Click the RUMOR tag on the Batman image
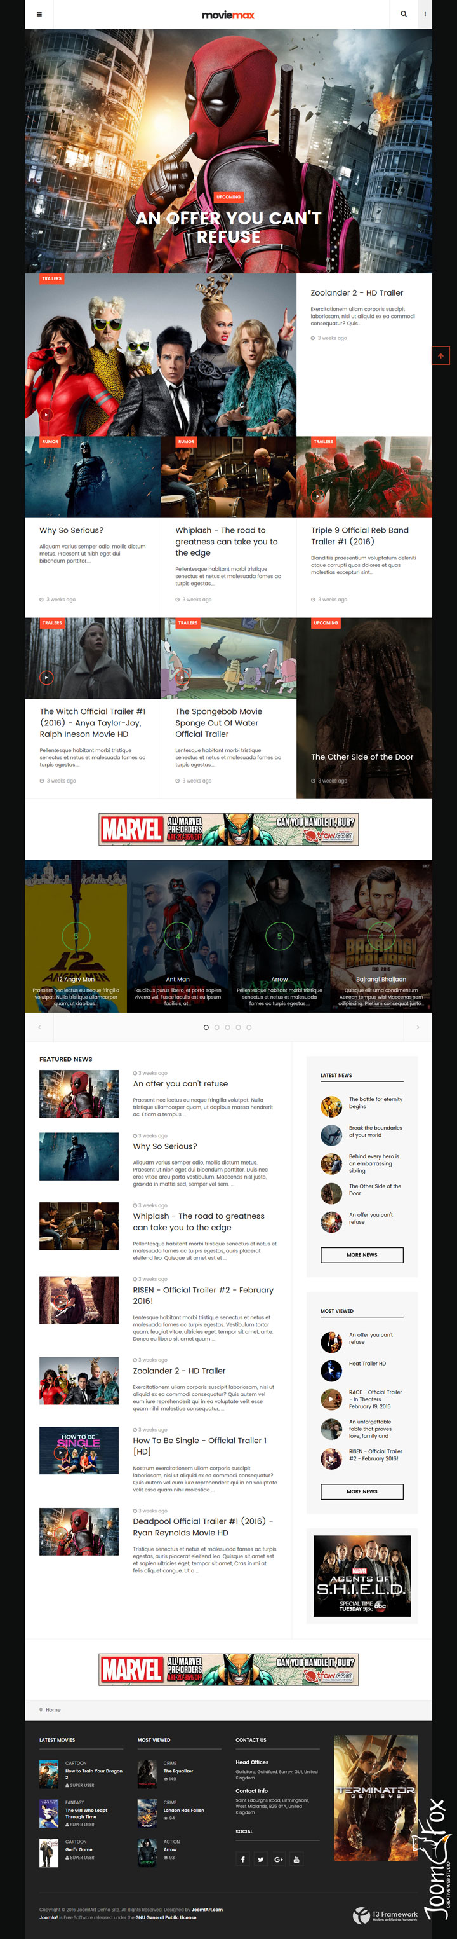Screen dimensions: 457x1939 point(50,442)
